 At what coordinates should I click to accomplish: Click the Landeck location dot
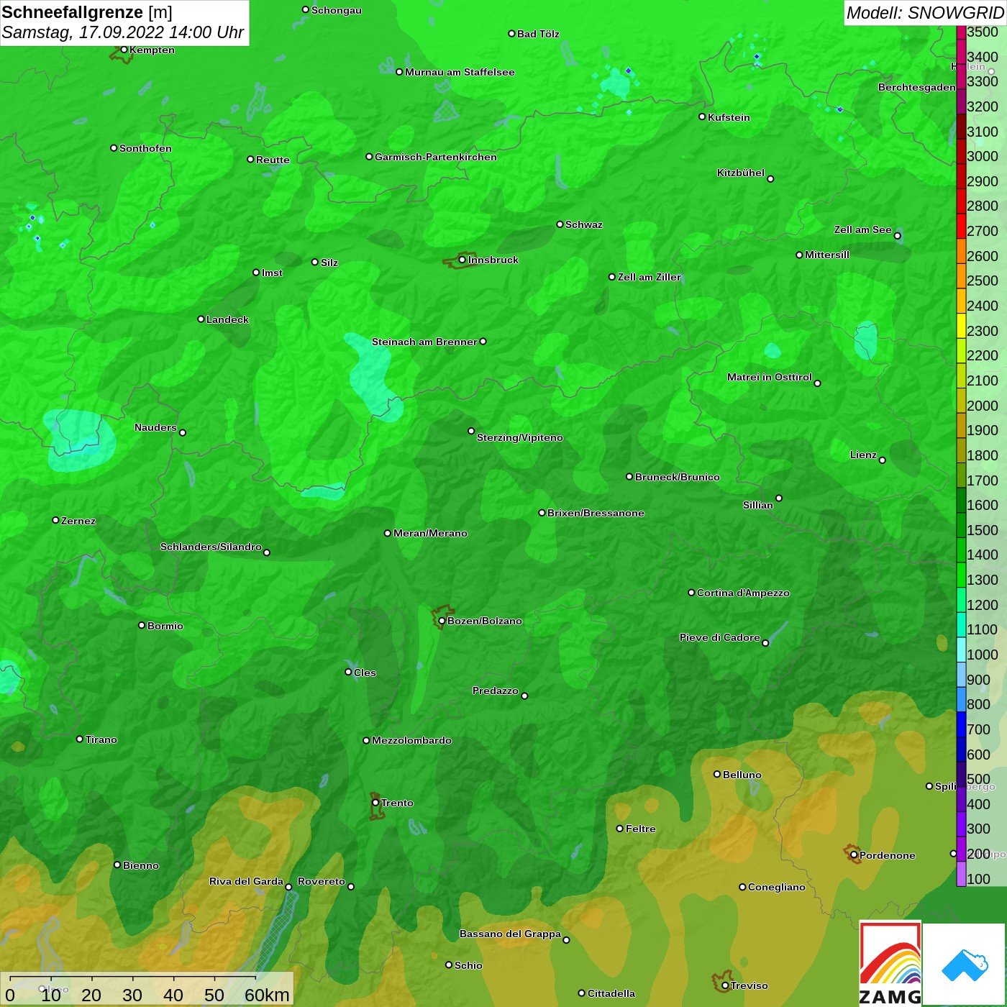tap(201, 319)
